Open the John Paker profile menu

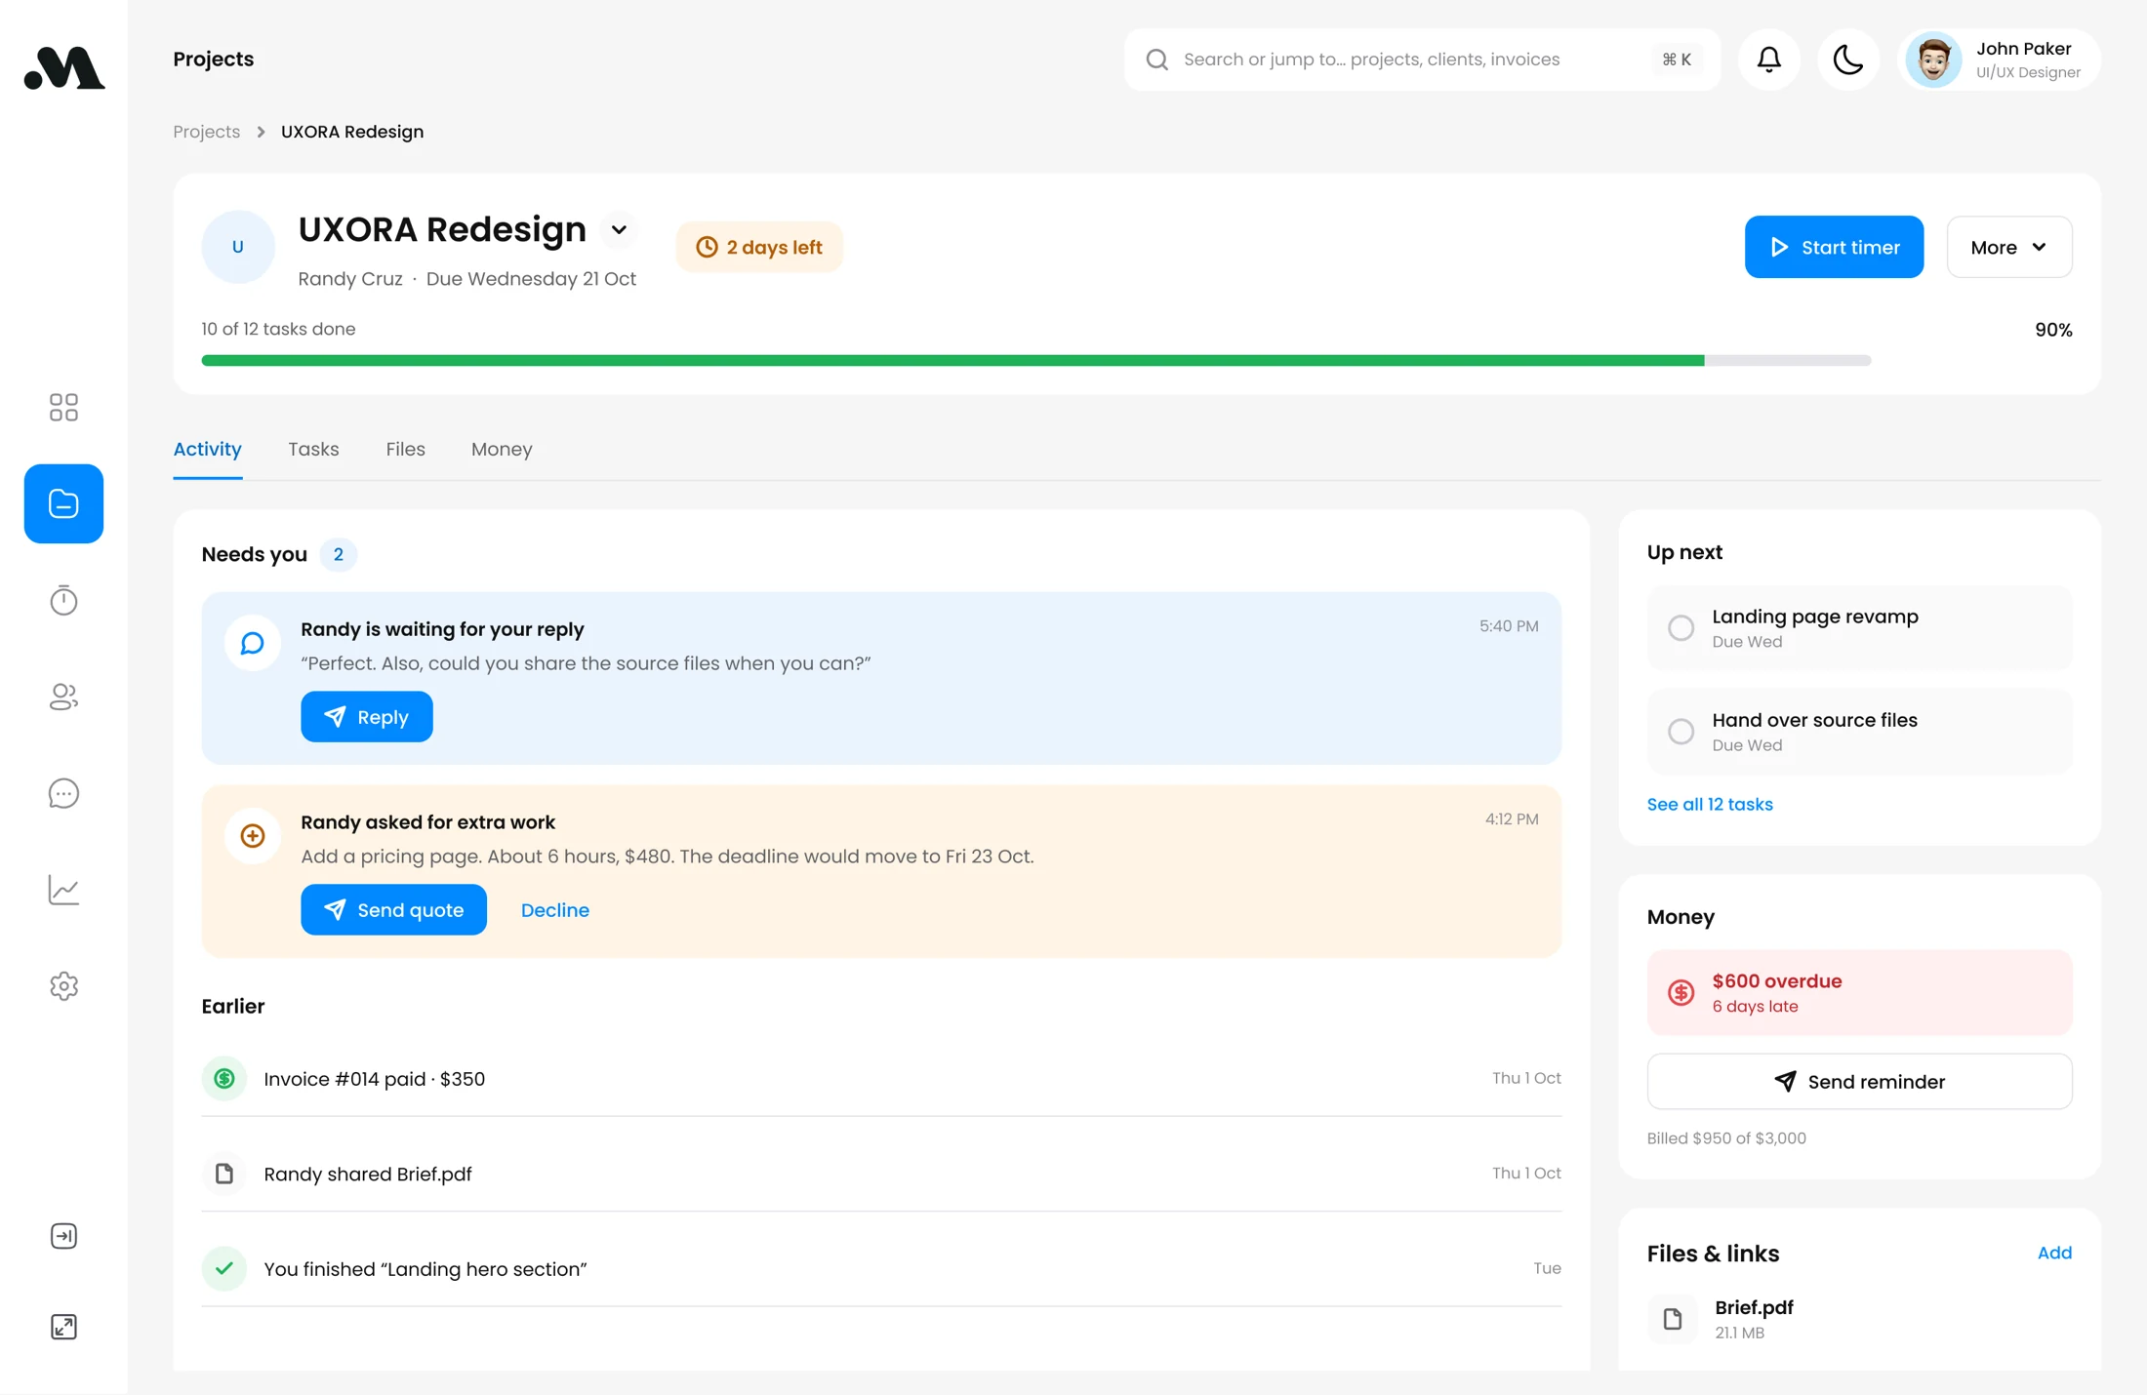coord(1999,60)
